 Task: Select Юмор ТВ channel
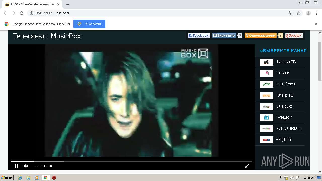[285, 95]
